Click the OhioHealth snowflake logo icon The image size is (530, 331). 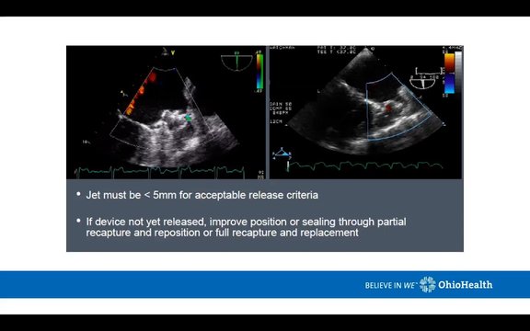tap(428, 284)
